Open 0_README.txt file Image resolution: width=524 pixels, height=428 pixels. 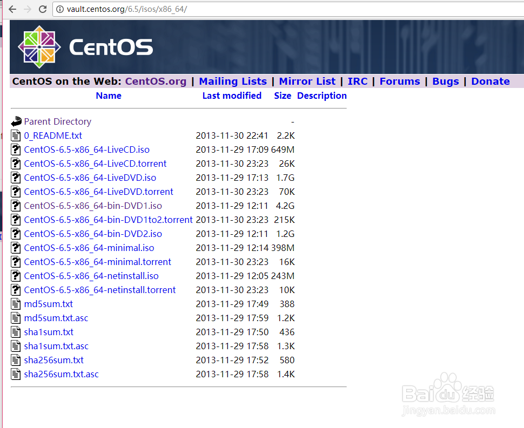click(53, 135)
